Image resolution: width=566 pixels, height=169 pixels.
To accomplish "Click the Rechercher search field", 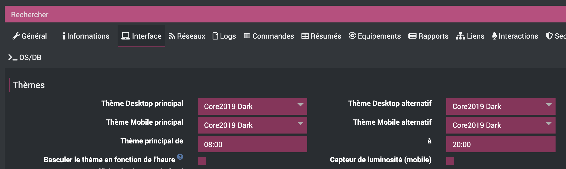I will 261,15.
